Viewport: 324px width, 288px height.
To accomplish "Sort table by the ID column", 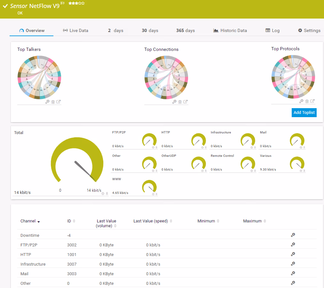I will 73,221.
